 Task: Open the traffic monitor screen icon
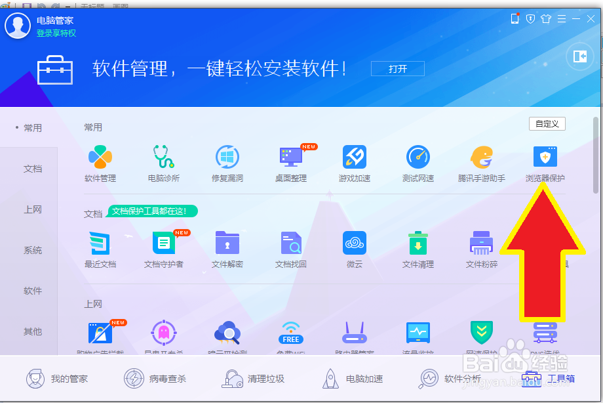click(x=418, y=333)
